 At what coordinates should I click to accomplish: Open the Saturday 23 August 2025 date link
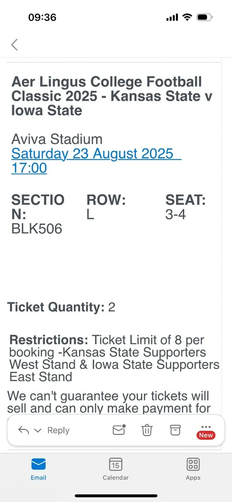92,153
